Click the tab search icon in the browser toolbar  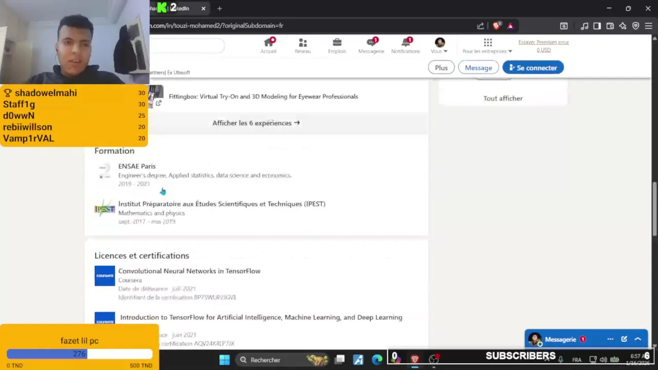pyautogui.click(x=564, y=26)
